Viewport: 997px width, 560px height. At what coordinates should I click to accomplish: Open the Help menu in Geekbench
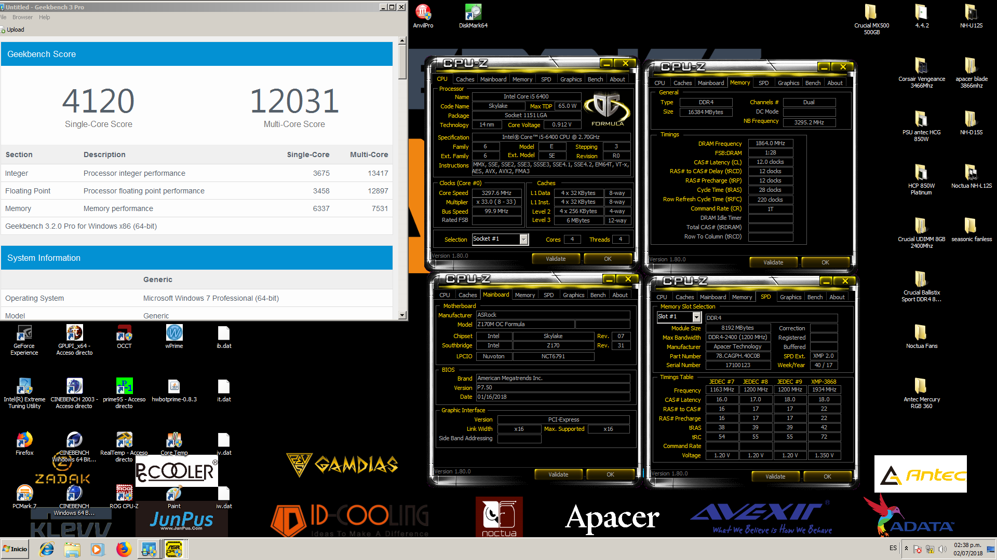(45, 17)
